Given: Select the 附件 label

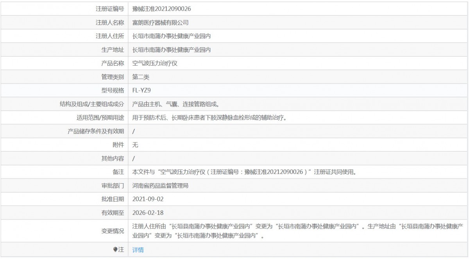Looking at the screenshot, I should (118, 145).
